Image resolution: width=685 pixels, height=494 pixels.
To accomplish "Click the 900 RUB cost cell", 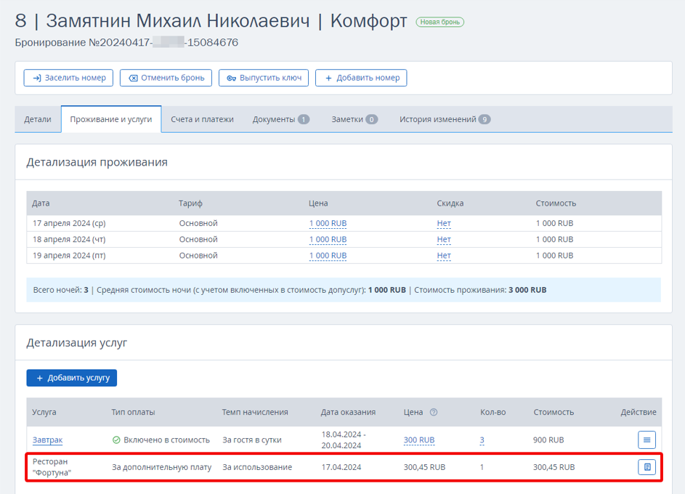I will 548,440.
